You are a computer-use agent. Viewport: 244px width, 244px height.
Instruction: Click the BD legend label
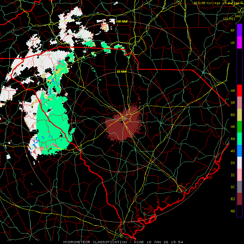[233, 115]
